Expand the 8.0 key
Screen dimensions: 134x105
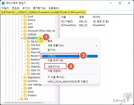[x=18, y=99]
